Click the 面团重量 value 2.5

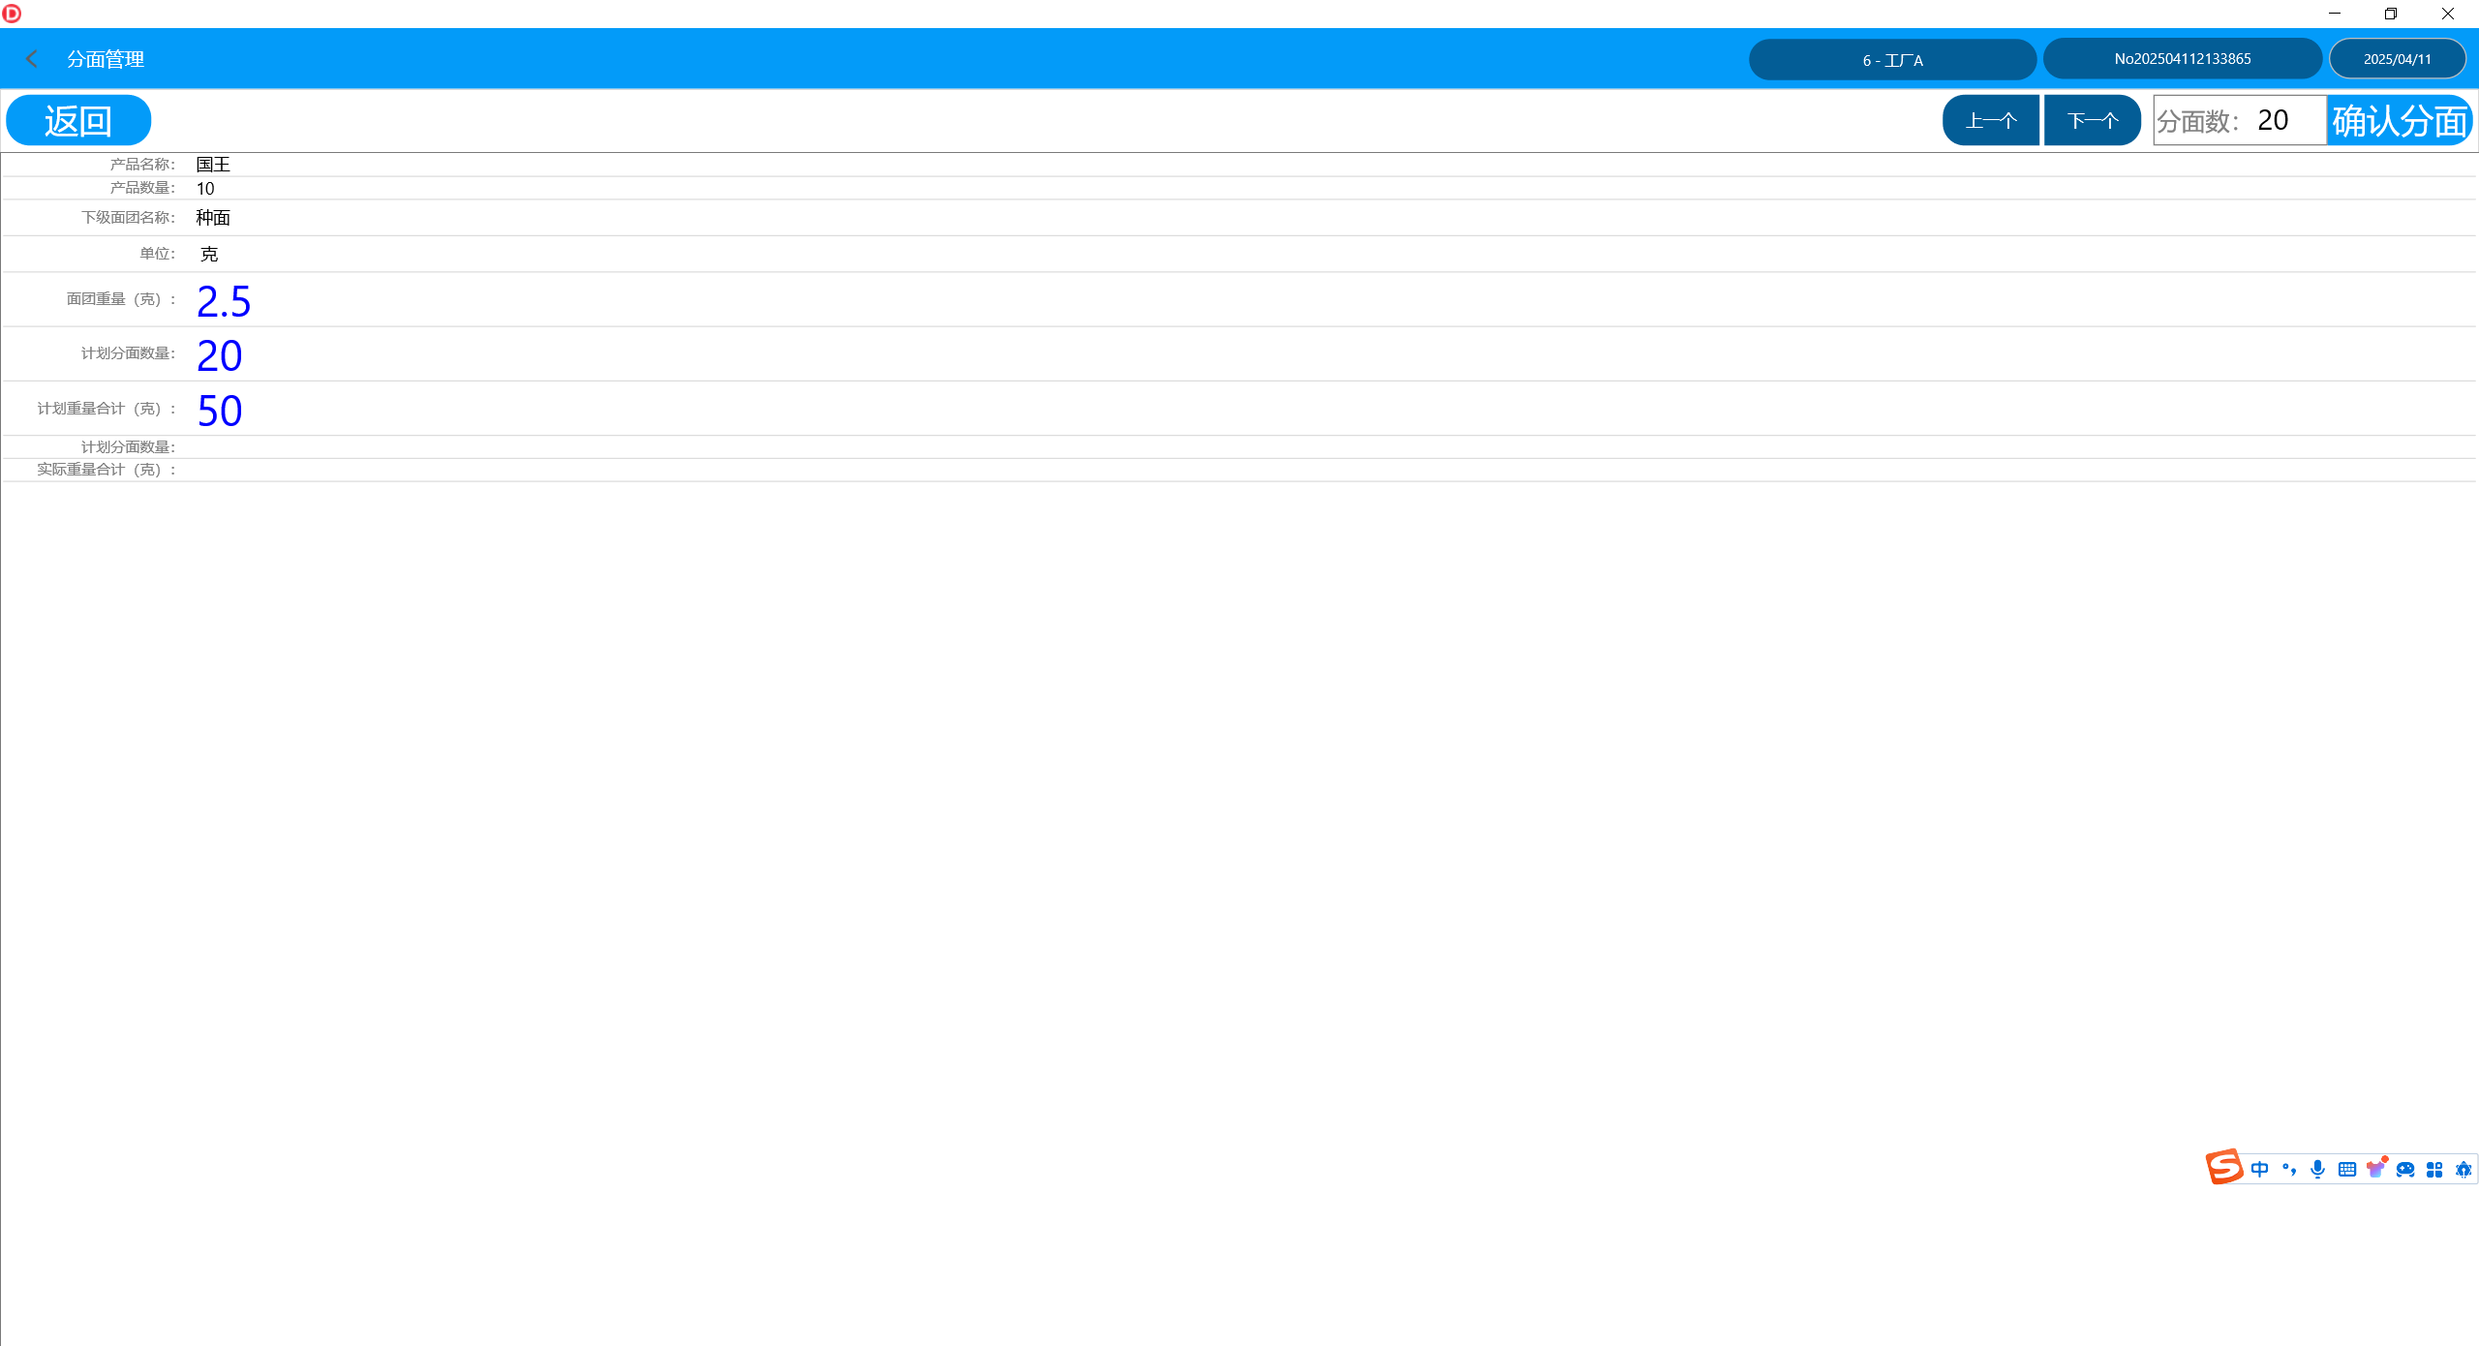224,301
